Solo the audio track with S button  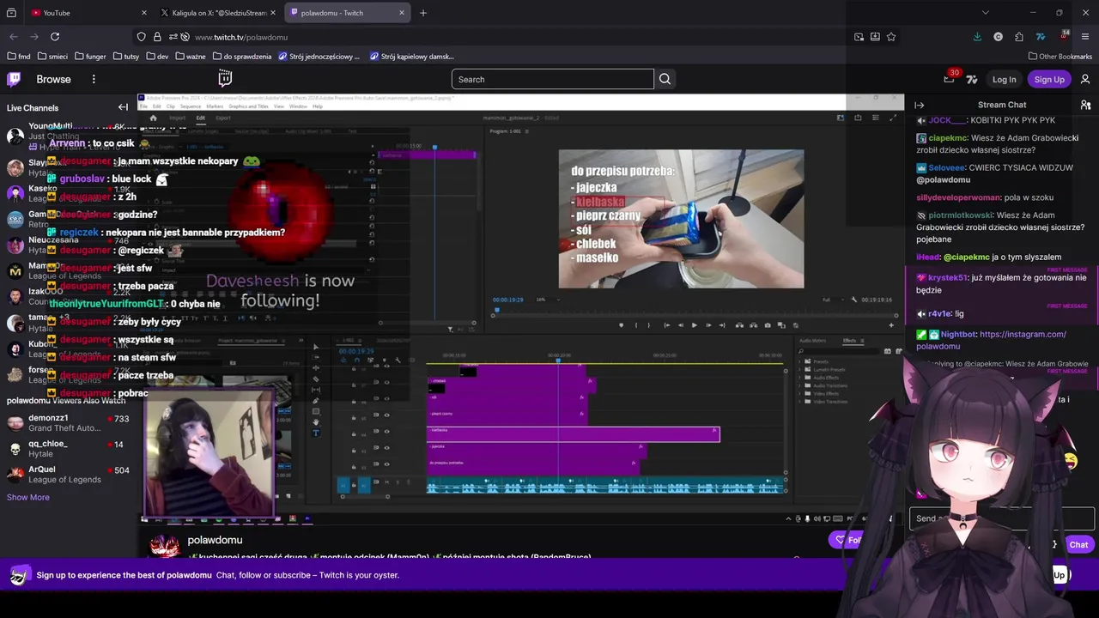click(398, 482)
